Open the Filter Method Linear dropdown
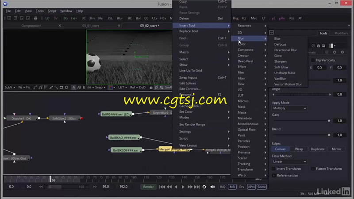 coord(289,161)
